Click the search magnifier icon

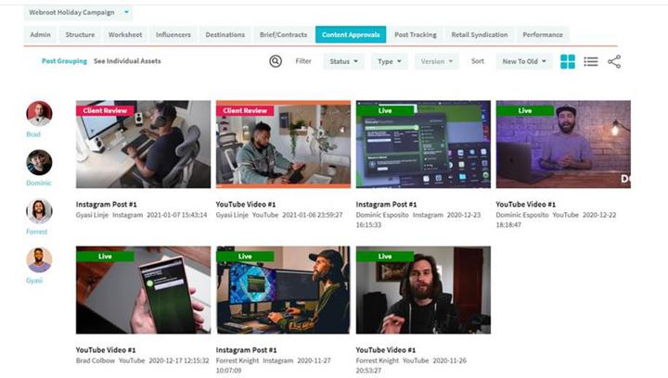276,61
